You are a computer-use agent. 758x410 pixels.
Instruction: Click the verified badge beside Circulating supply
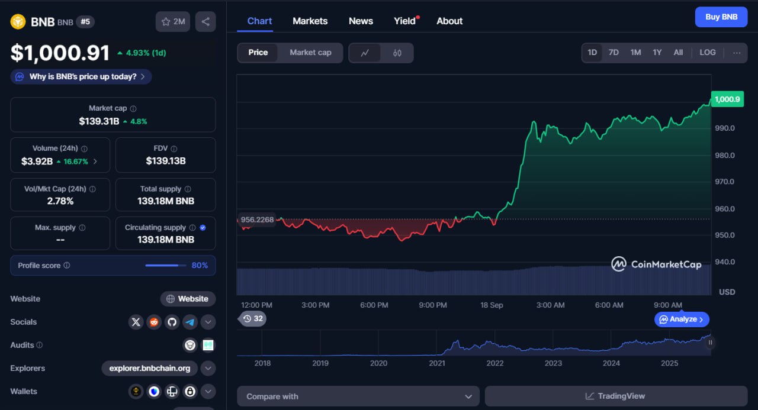coord(203,228)
